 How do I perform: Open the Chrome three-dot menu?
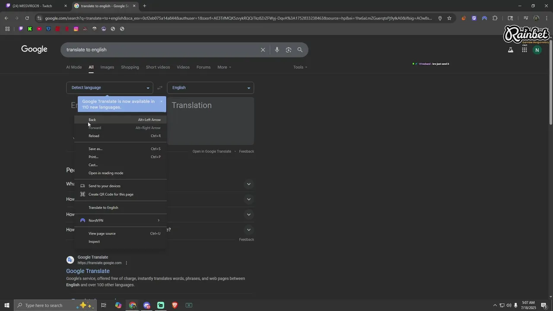547,18
